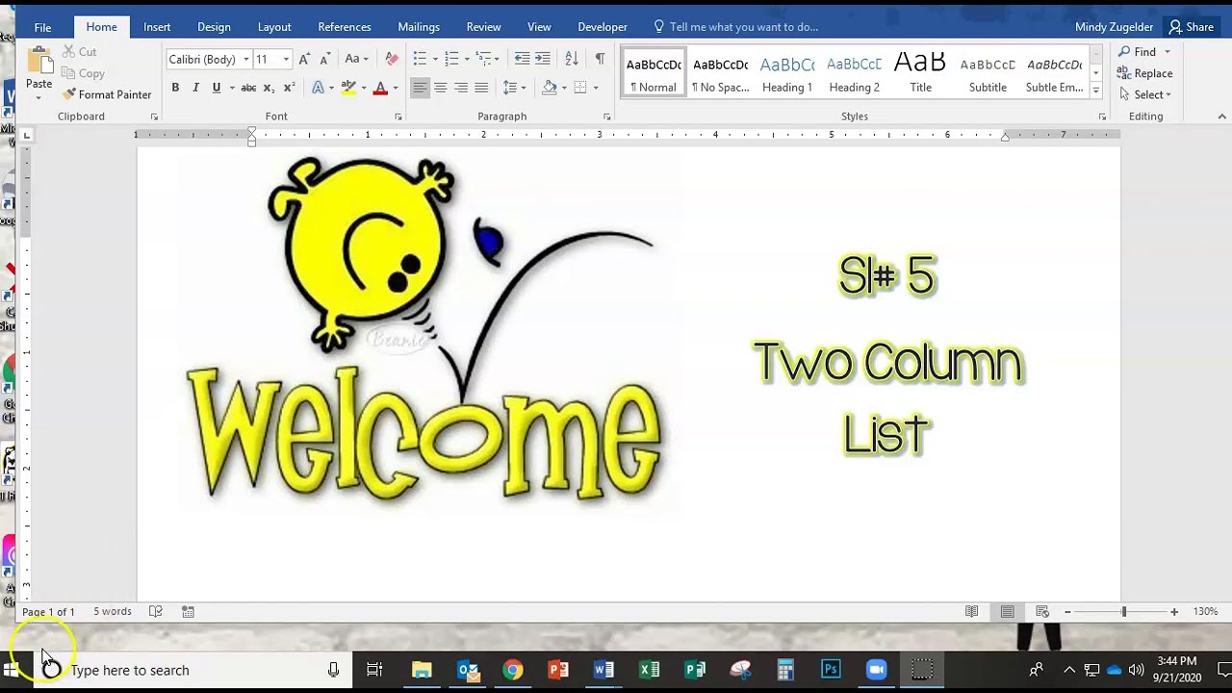This screenshot has width=1232, height=693.
Task: Sort the selected text
Action: tap(572, 59)
